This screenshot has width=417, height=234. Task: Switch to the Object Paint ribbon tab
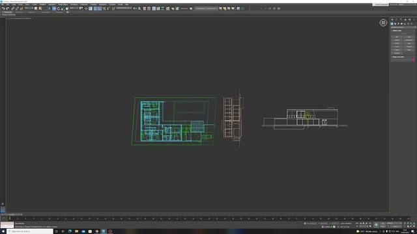click(46, 12)
